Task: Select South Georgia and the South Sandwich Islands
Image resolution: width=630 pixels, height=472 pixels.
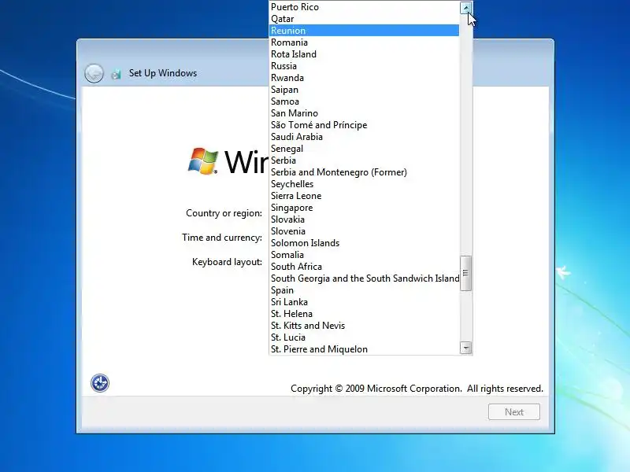Action: [364, 278]
